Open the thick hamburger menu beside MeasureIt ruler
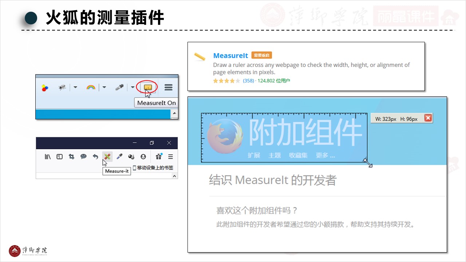466x262 pixels. 168,87
